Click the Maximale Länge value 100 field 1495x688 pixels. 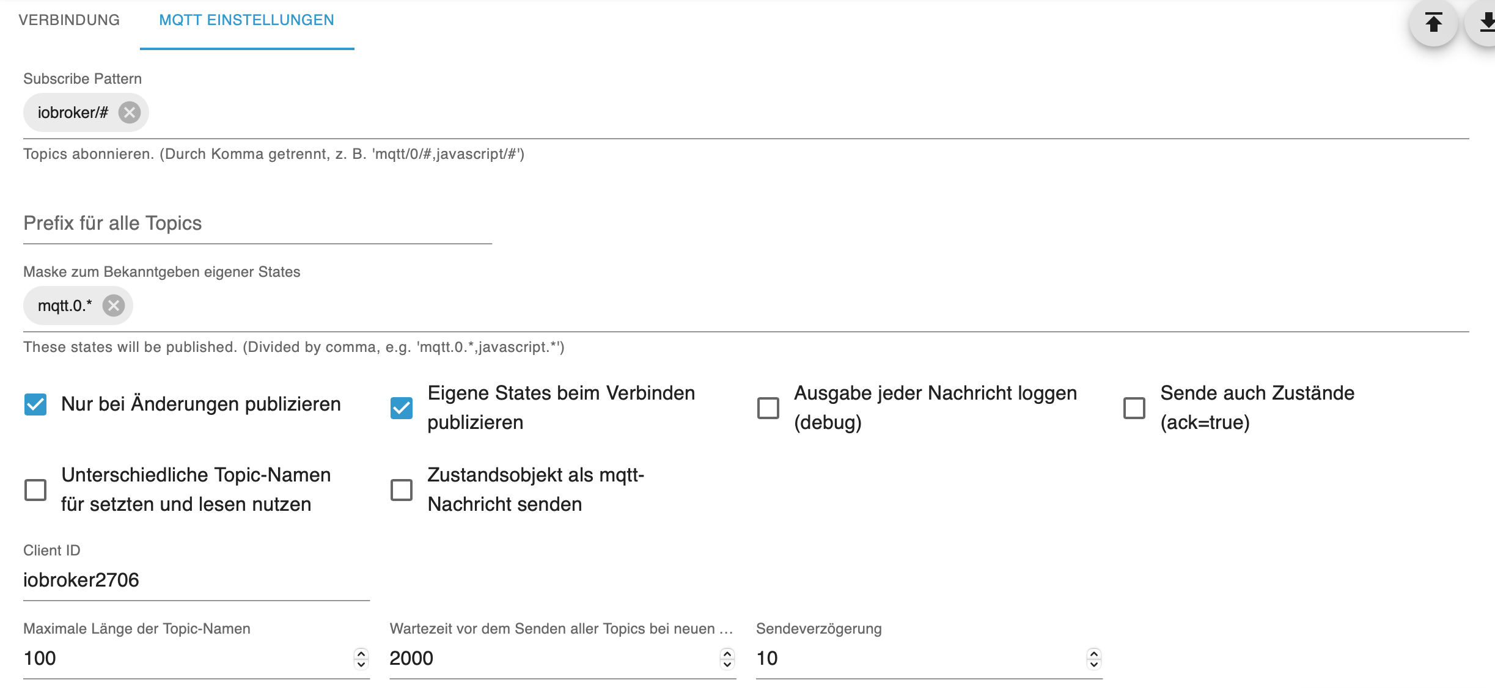coord(183,659)
